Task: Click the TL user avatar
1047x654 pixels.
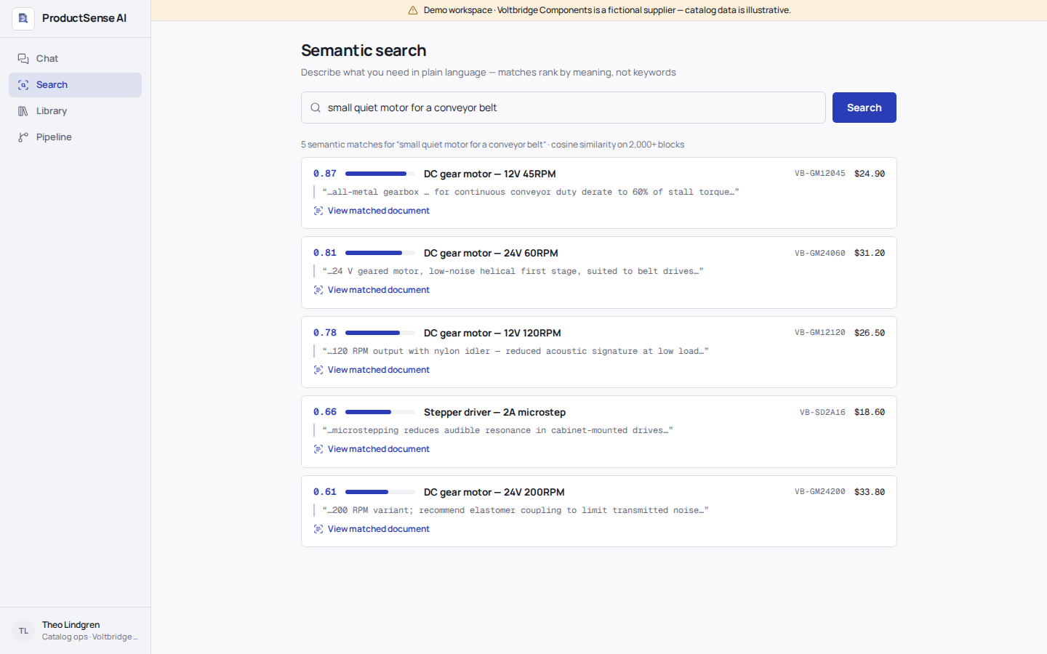Action: pos(23,631)
